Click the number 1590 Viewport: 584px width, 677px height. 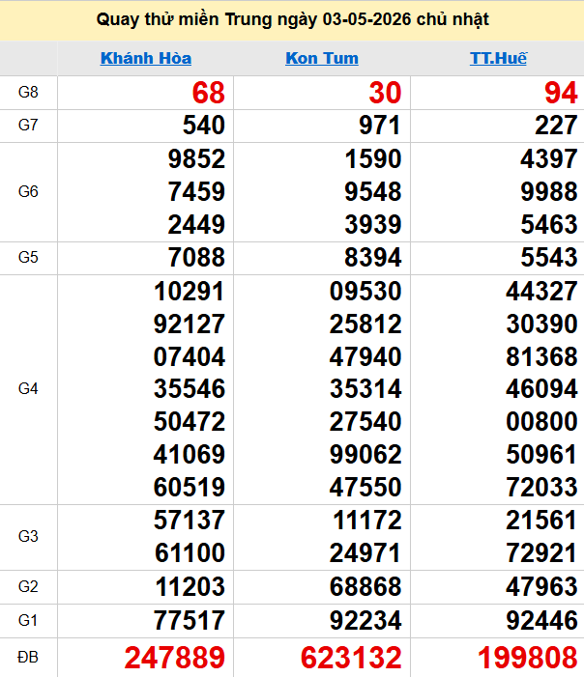373,159
